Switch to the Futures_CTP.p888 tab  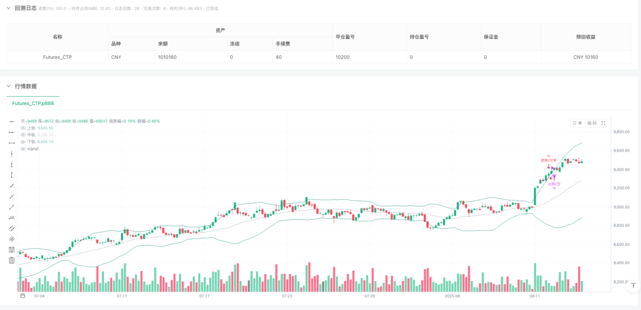click(x=33, y=103)
